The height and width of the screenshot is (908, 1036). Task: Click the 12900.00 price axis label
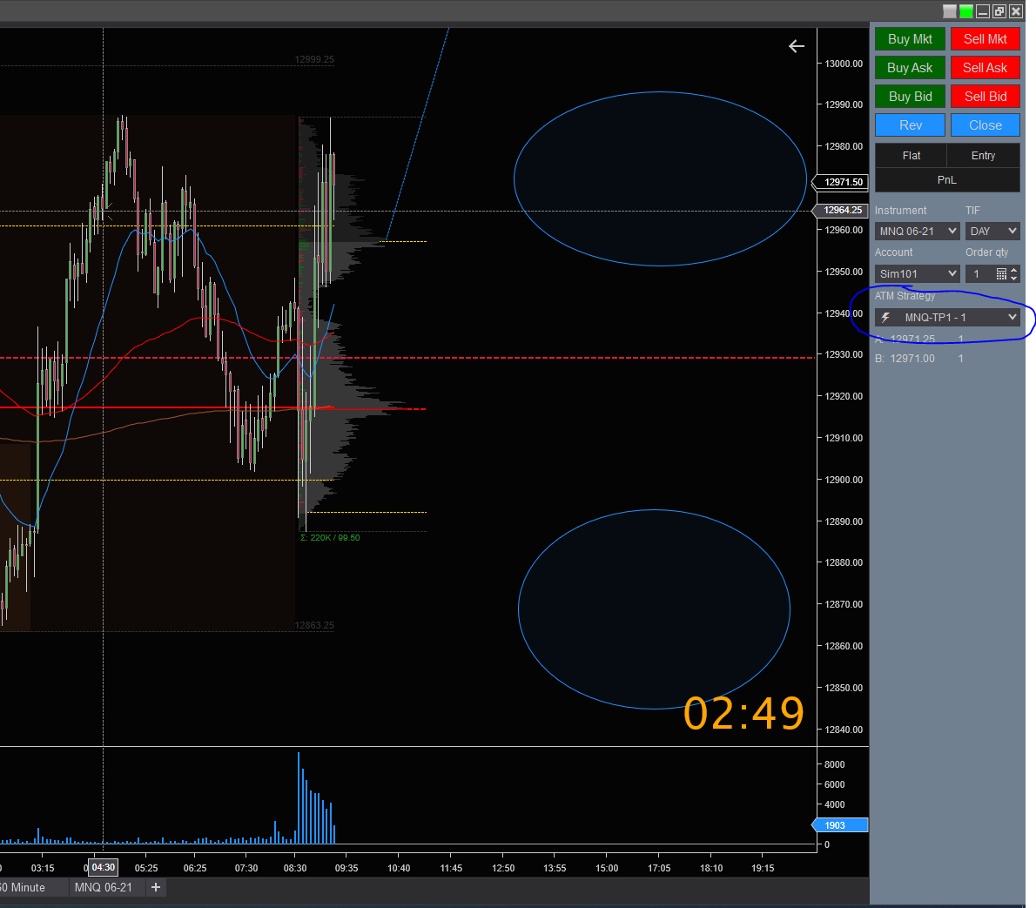(x=844, y=480)
